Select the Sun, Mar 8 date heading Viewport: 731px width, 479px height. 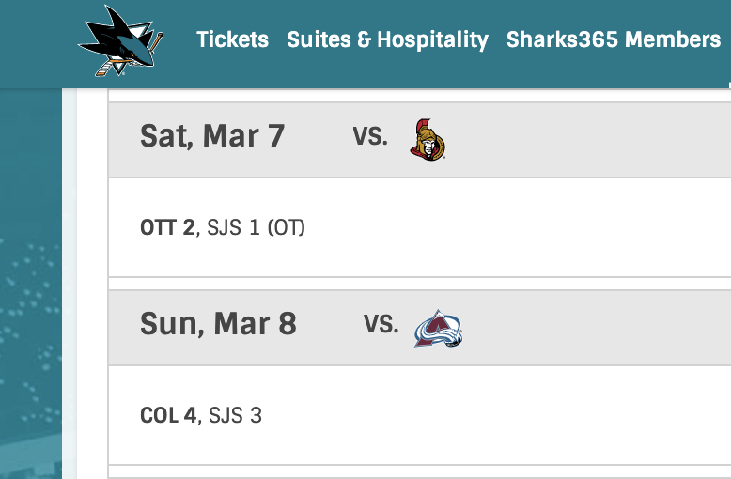pyautogui.click(x=218, y=323)
